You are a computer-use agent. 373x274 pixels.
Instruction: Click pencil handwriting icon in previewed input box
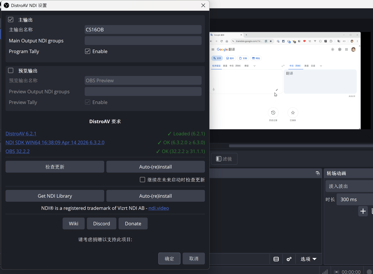pyautogui.click(x=277, y=90)
